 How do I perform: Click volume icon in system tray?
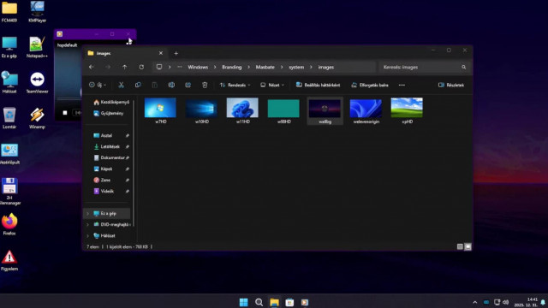(x=505, y=302)
